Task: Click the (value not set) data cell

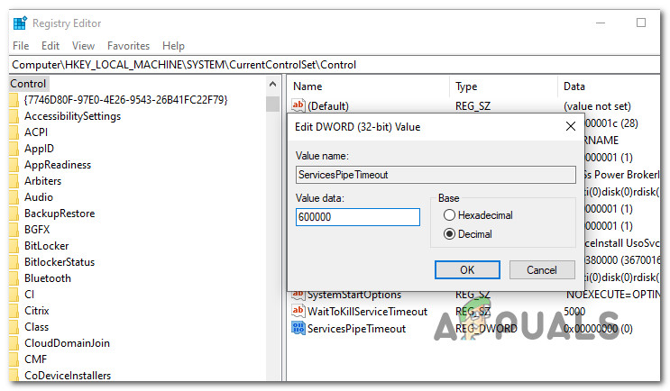Action: [597, 106]
